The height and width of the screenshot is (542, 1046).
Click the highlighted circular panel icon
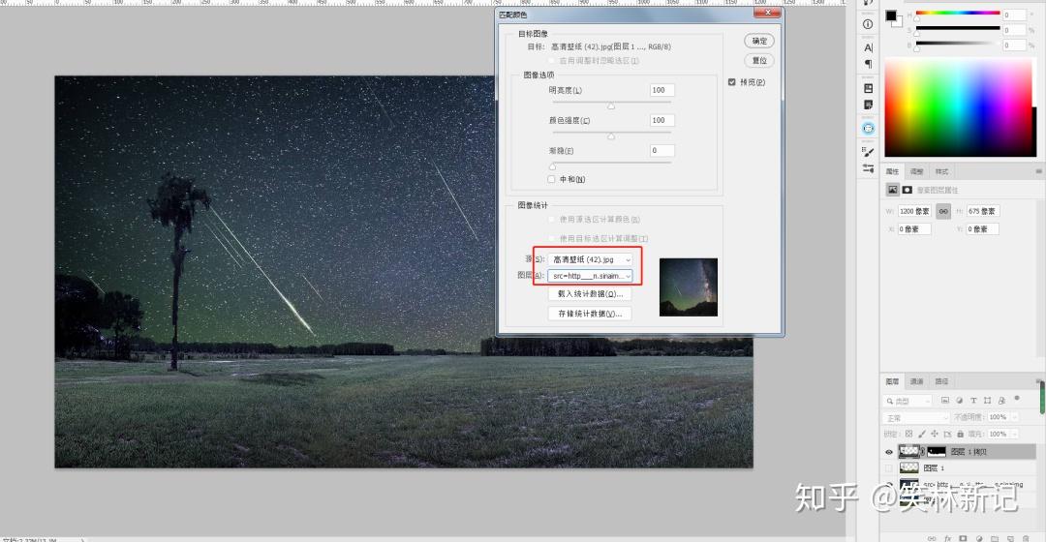pyautogui.click(x=868, y=128)
